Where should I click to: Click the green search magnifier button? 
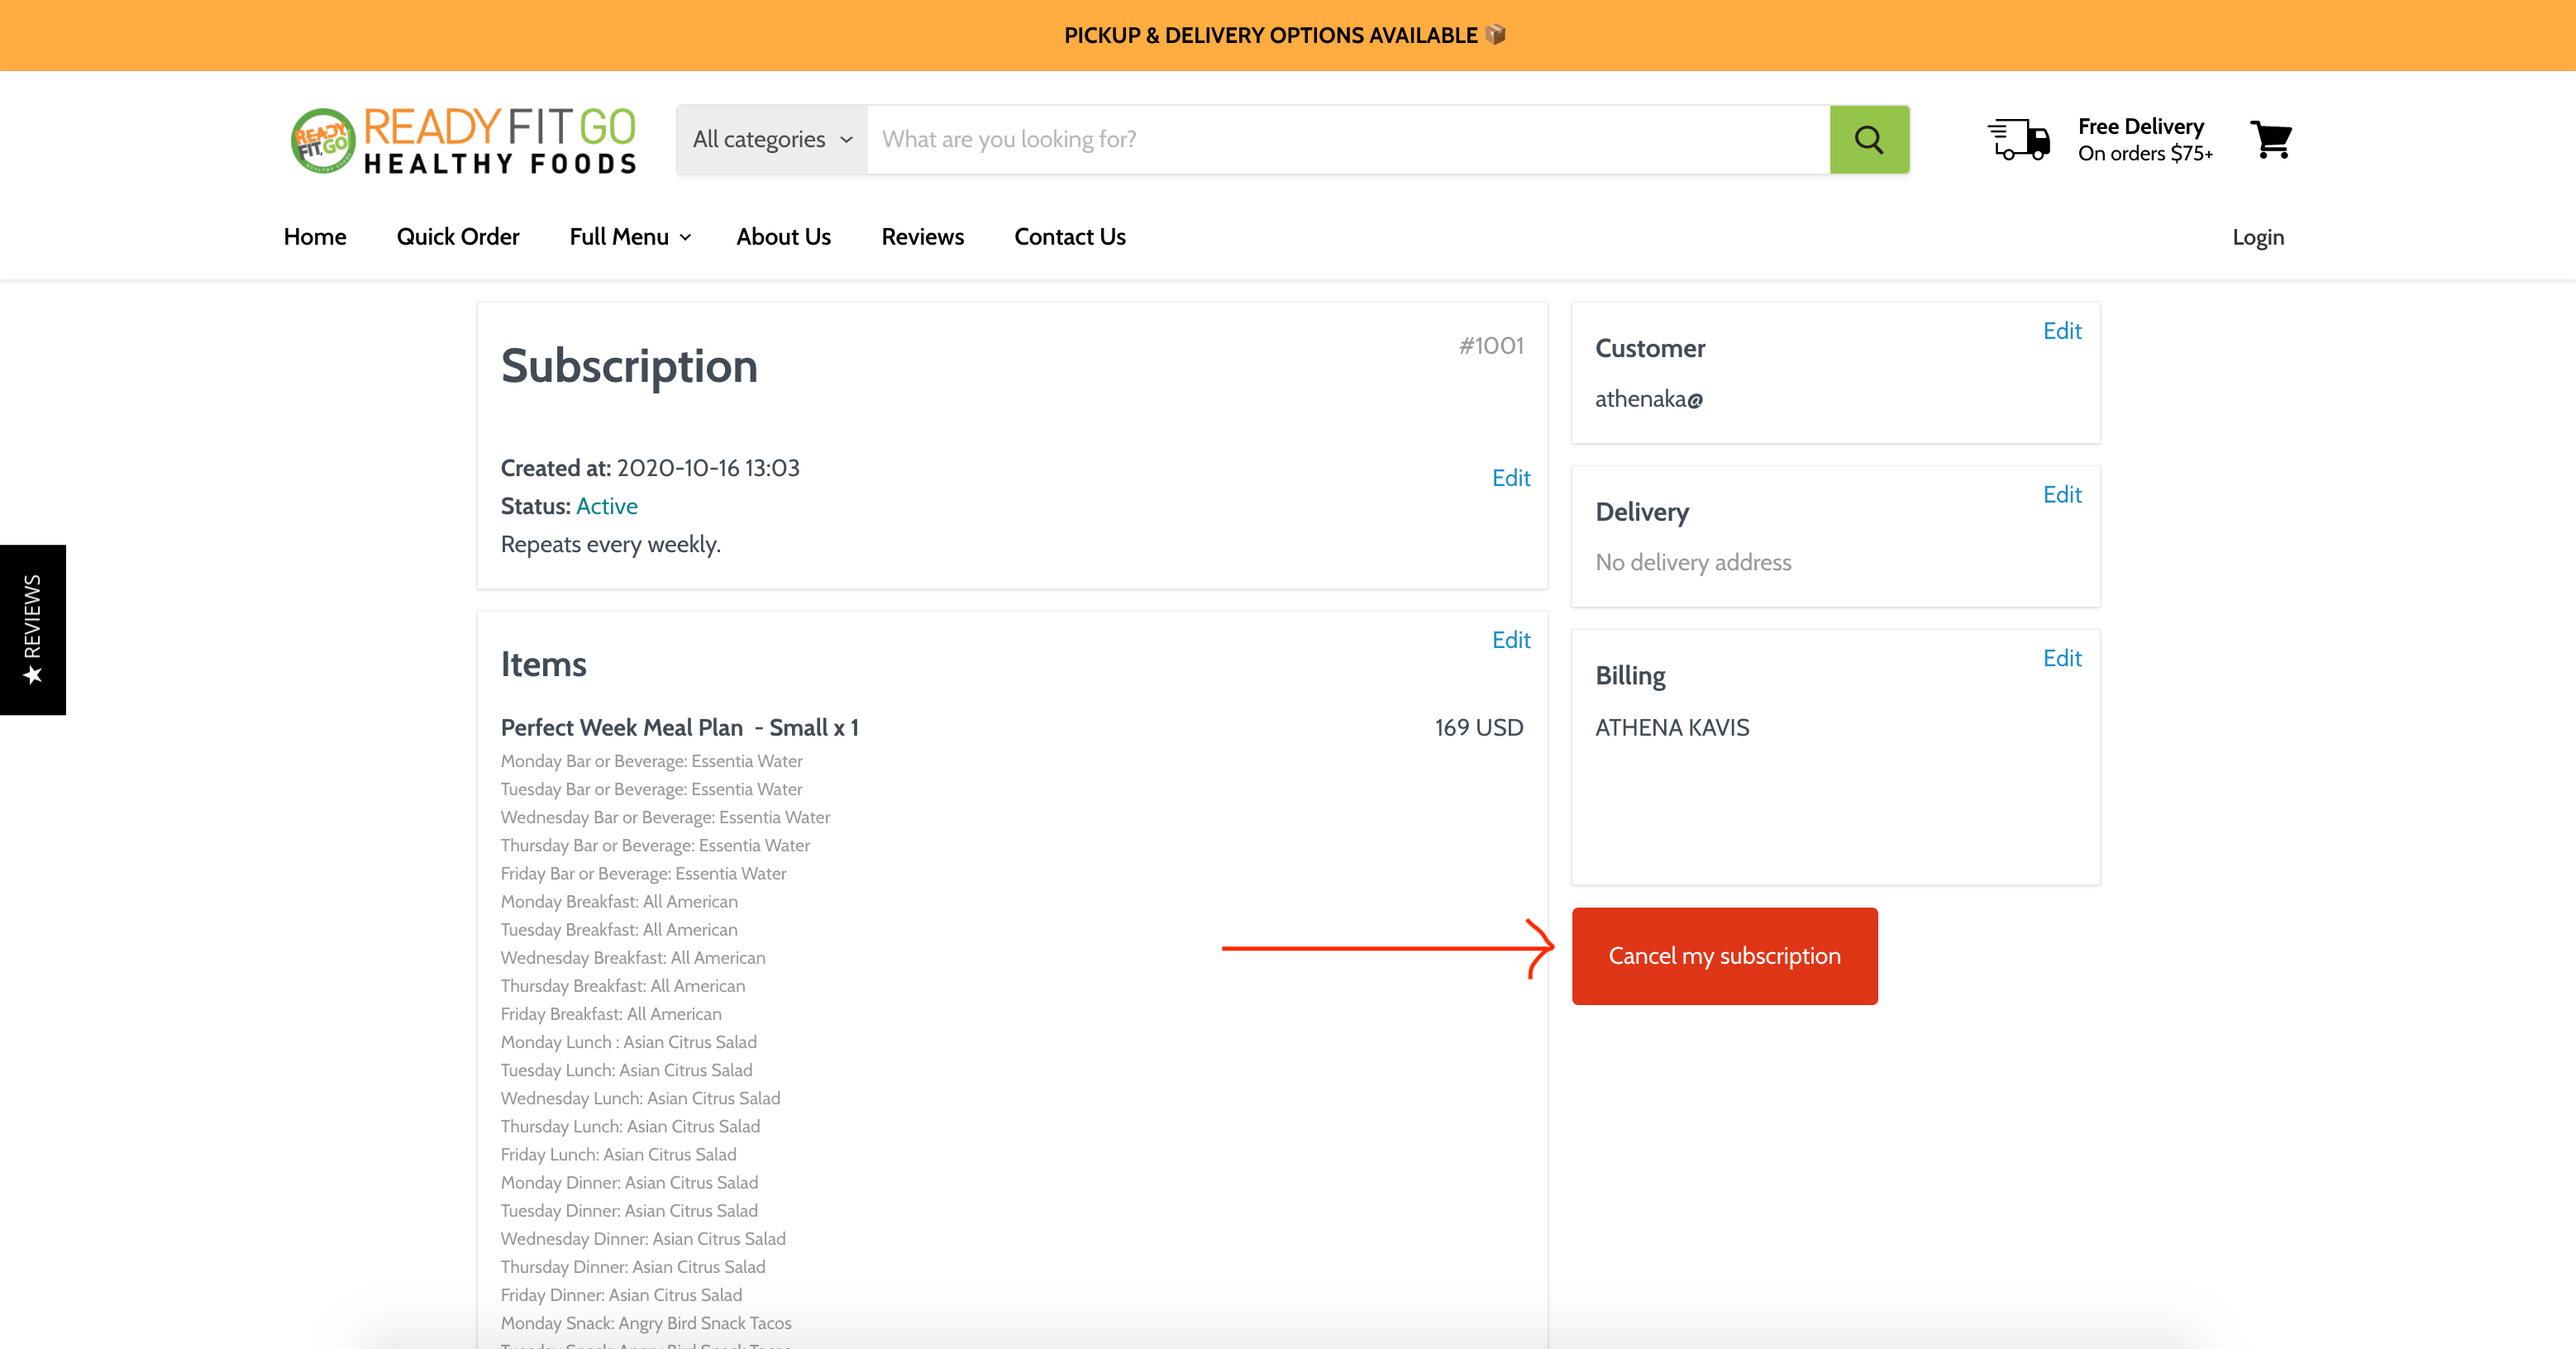[1868, 139]
